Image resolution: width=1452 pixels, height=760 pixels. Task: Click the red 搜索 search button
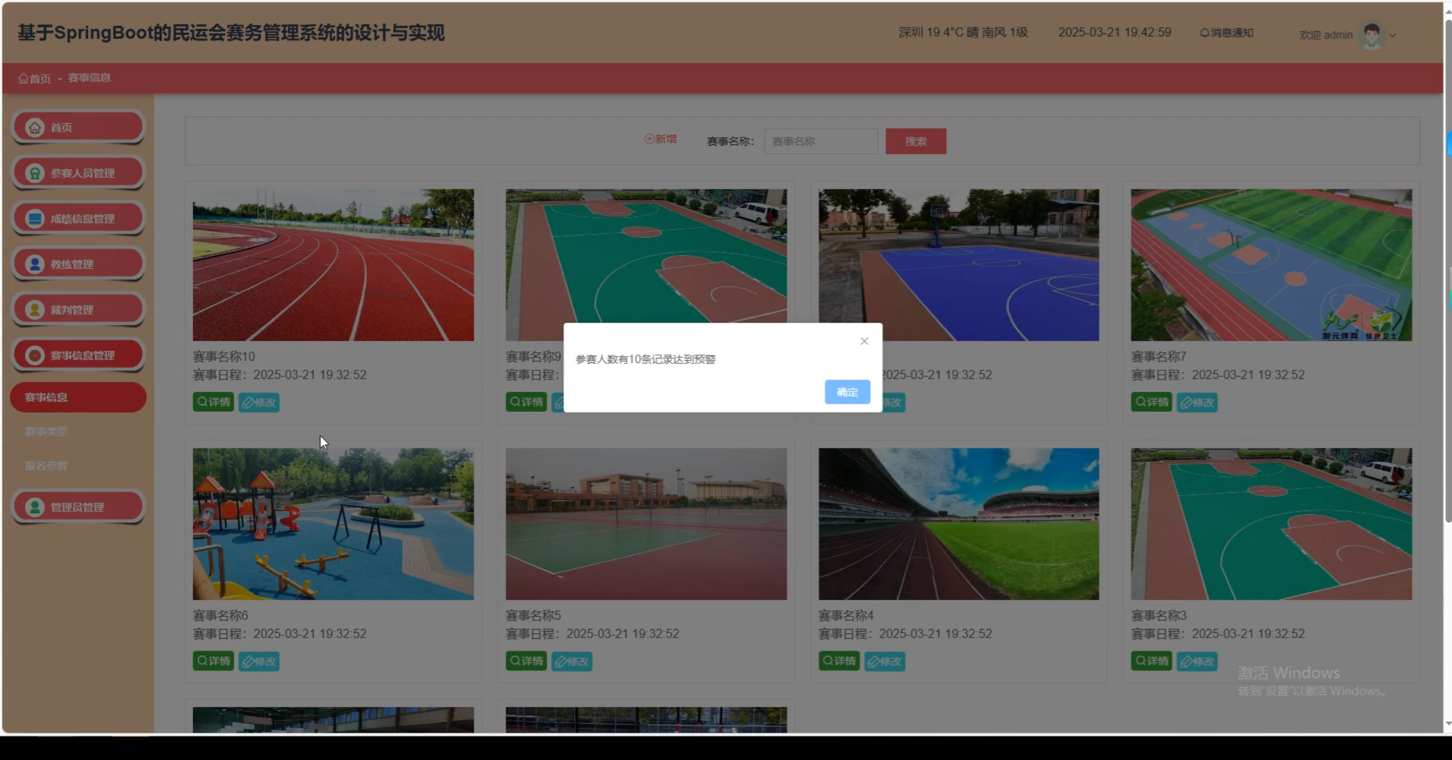[915, 141]
